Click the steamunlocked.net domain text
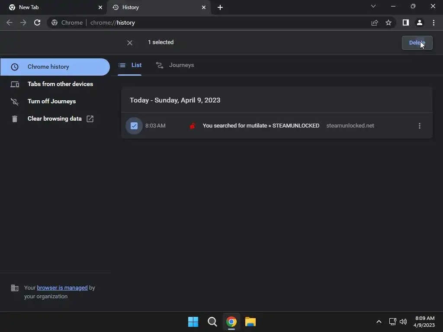 pyautogui.click(x=350, y=126)
